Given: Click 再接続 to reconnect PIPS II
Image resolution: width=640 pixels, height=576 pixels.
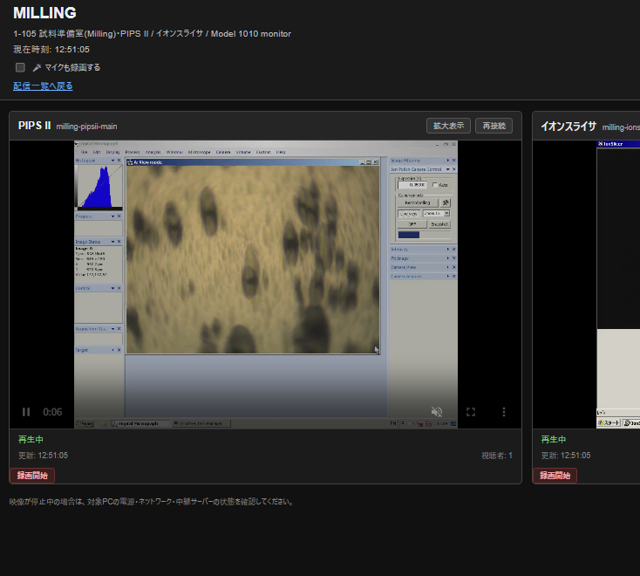Looking at the screenshot, I should 494,126.
